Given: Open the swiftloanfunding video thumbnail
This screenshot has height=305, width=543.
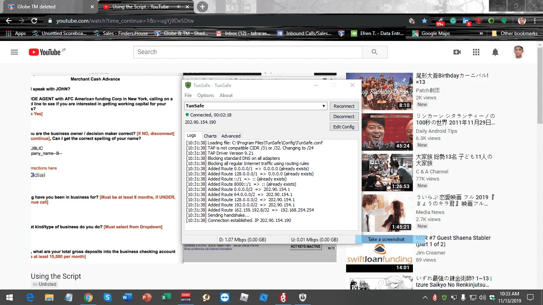Looking at the screenshot, I should 380,253.
